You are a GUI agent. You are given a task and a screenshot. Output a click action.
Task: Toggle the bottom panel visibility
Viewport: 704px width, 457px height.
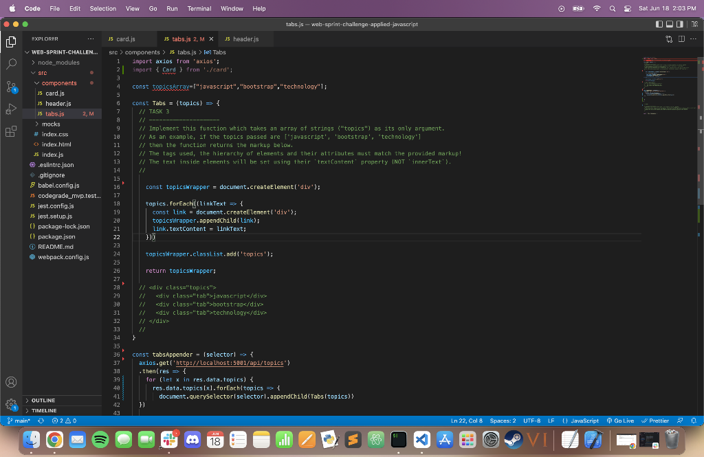(671, 24)
